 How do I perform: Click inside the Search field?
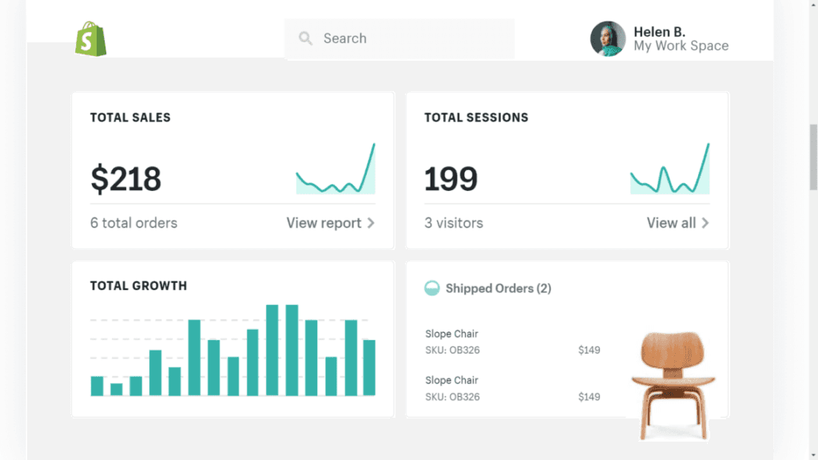tap(399, 38)
